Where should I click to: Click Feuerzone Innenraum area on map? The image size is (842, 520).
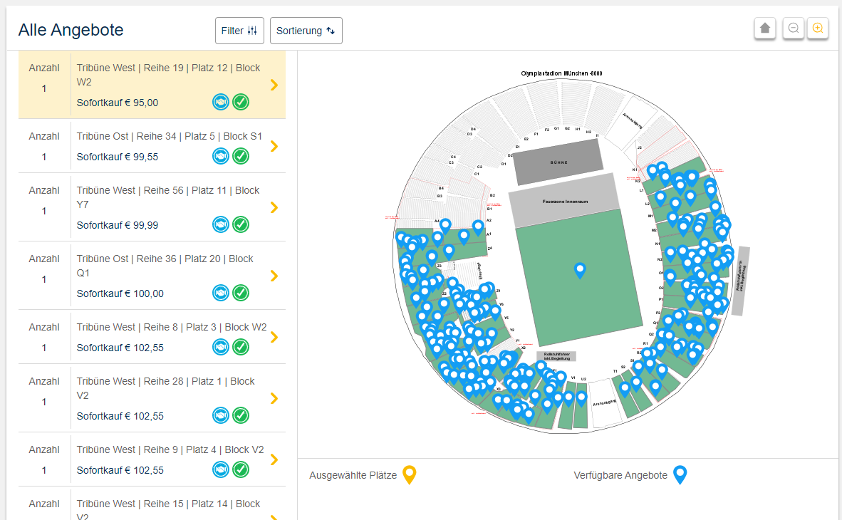click(564, 201)
